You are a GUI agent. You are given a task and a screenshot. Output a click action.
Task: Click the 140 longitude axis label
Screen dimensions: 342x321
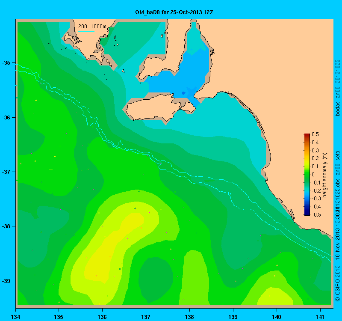277,317
